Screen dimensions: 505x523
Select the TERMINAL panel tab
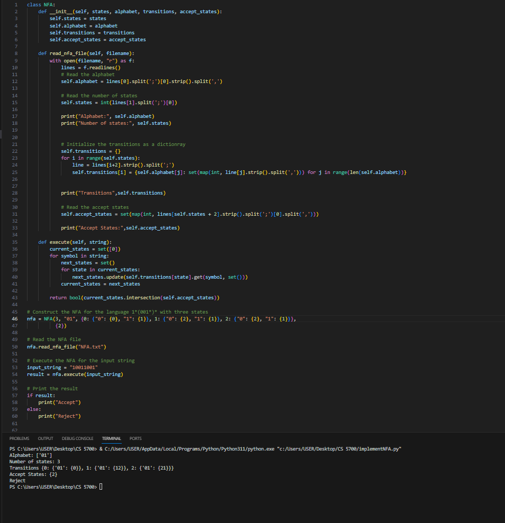(x=111, y=438)
